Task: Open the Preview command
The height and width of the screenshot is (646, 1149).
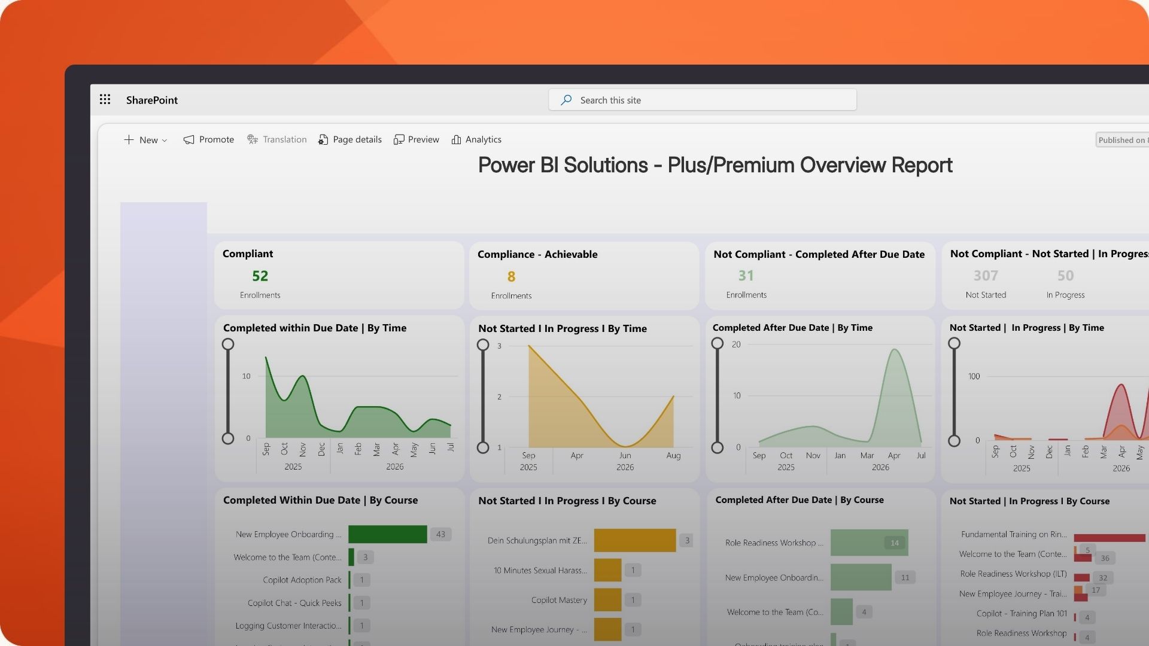Action: (416, 139)
